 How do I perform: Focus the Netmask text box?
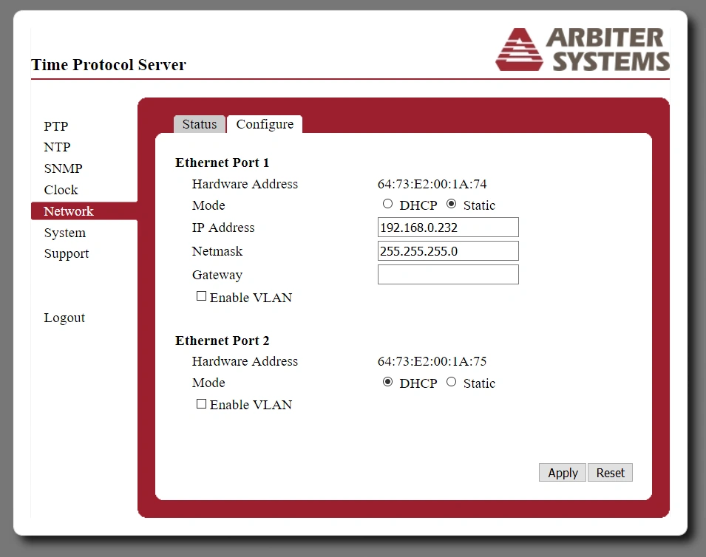[448, 251]
